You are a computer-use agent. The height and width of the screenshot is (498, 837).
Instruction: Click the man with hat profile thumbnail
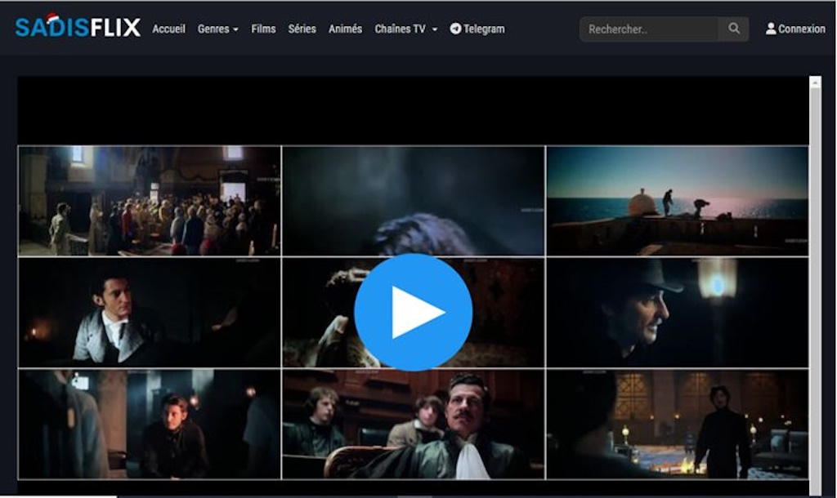coord(678,313)
